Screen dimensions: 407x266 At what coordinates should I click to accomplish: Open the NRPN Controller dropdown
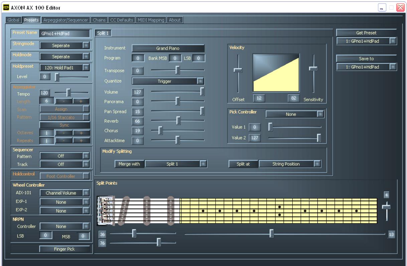[x=65, y=226]
